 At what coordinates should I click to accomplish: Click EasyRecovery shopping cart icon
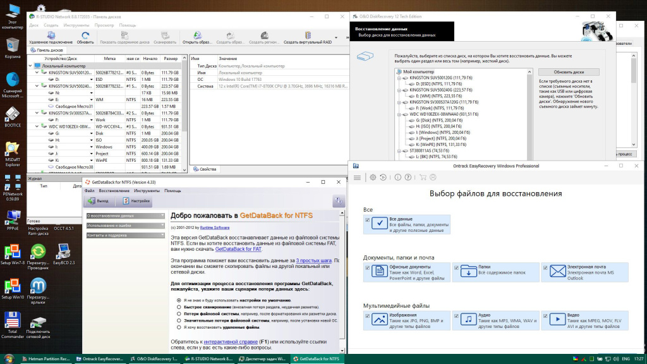pos(423,178)
